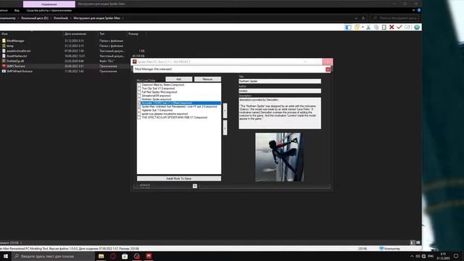This screenshot has height=261, width=464.
Task: Click the Author input field
Action: click(280, 91)
